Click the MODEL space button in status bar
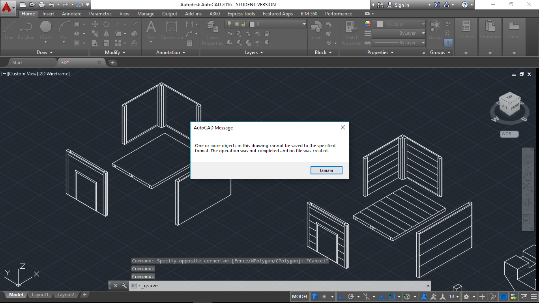Image resolution: width=539 pixels, height=303 pixels. tap(300, 297)
